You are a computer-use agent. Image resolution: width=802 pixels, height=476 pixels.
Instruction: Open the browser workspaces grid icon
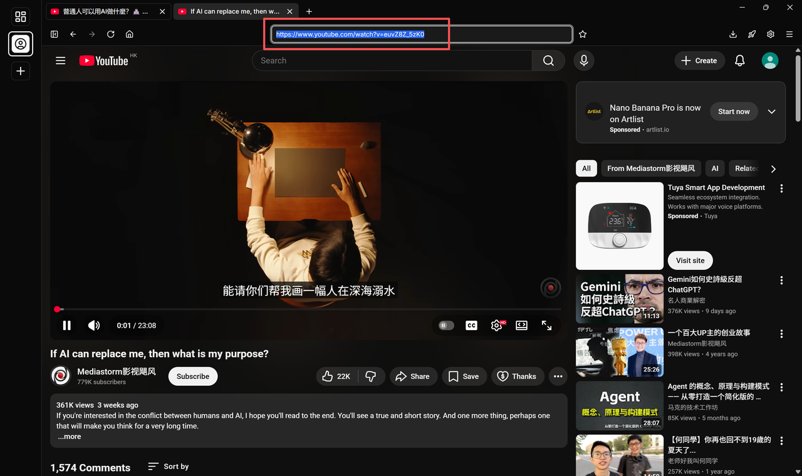[21, 16]
